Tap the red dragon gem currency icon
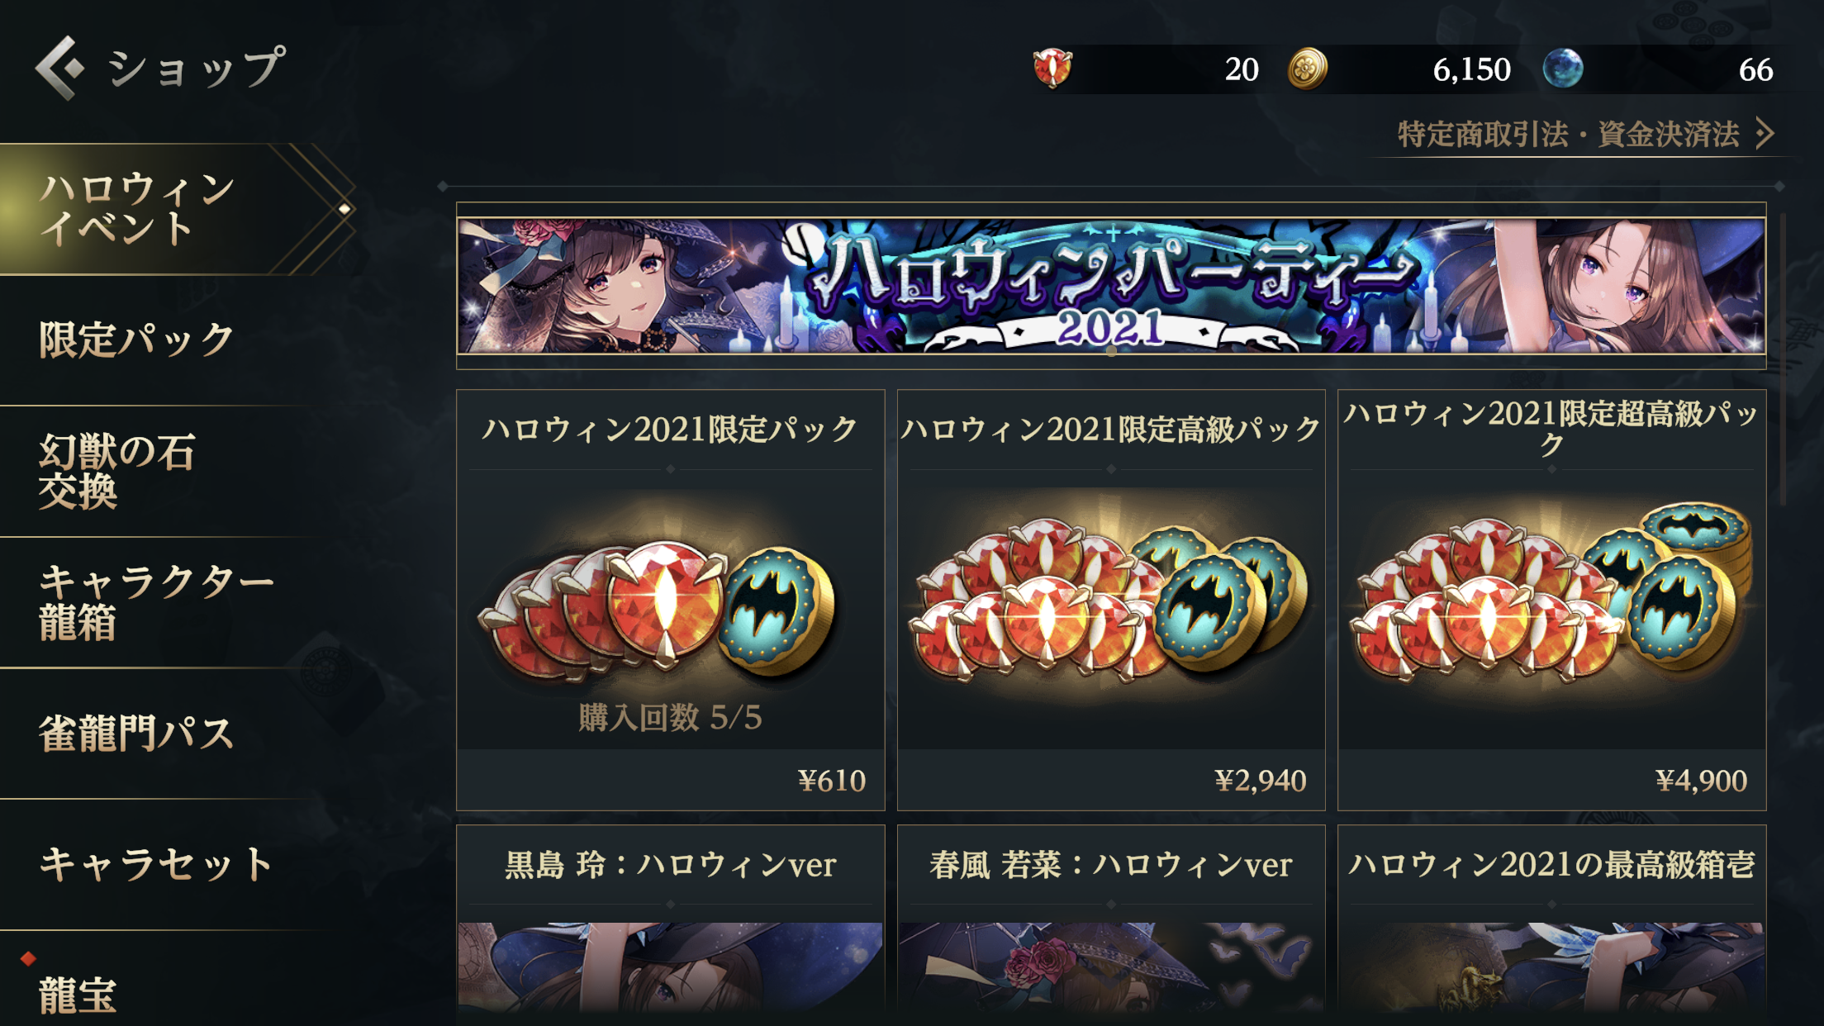Viewport: 1824px width, 1026px height. point(1052,69)
